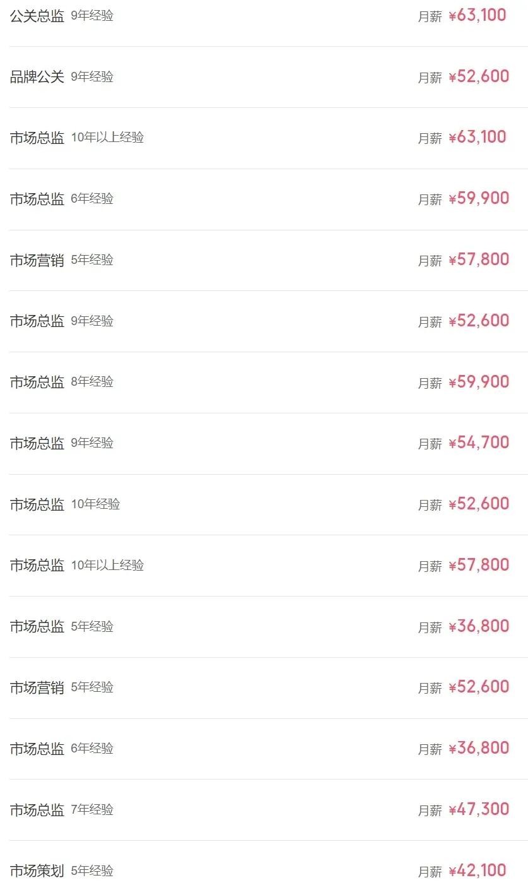
Task: Click the ¥54,700 monthly salary figure
Action: click(479, 442)
